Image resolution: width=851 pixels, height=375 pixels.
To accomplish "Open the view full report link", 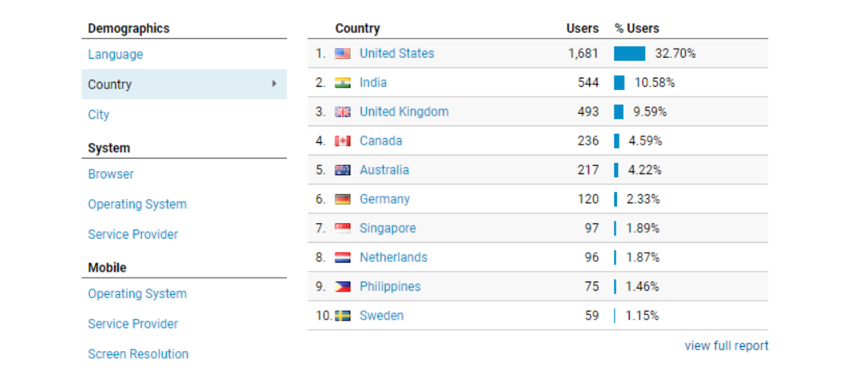I will pos(725,346).
